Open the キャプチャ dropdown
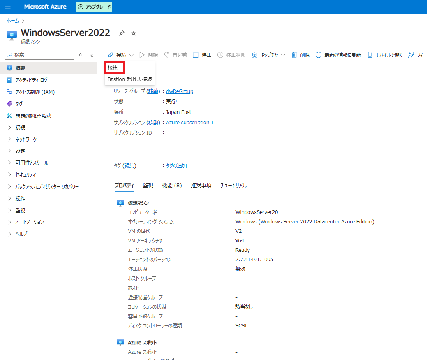427x360 pixels. 268,55
